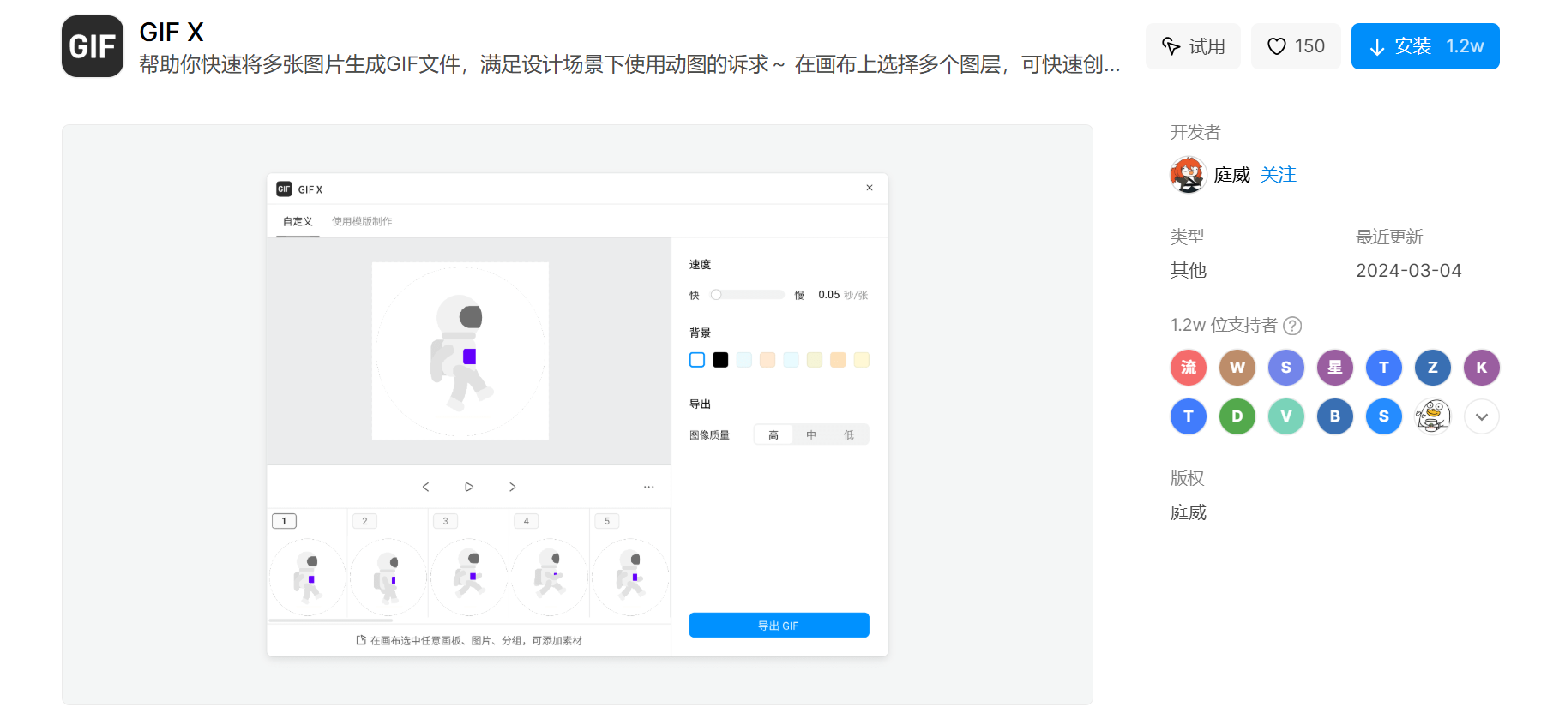
Task: Install the plugin with the 安装 button
Action: pos(1424,46)
